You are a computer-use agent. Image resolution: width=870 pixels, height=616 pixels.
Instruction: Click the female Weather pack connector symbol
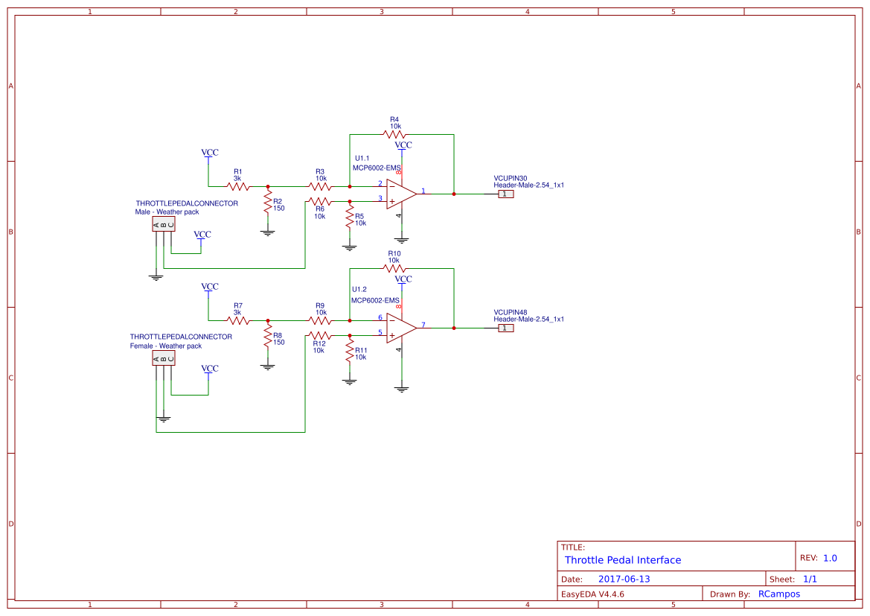pos(163,359)
